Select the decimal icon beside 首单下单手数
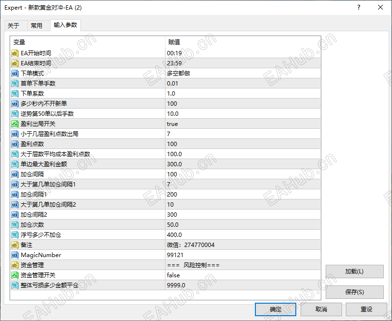 coord(14,83)
